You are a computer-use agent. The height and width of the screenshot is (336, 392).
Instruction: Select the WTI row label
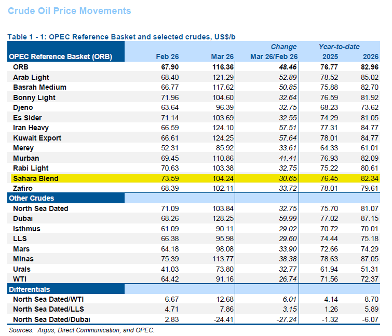click(21, 279)
